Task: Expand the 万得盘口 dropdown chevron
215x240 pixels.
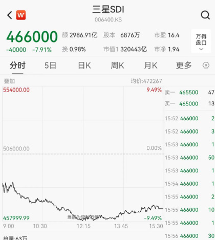Action: tap(201, 49)
